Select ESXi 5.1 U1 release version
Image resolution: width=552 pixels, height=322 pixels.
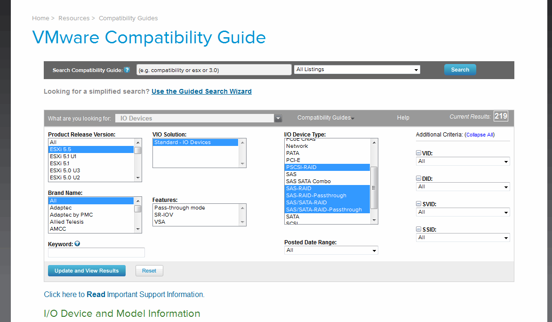91,156
